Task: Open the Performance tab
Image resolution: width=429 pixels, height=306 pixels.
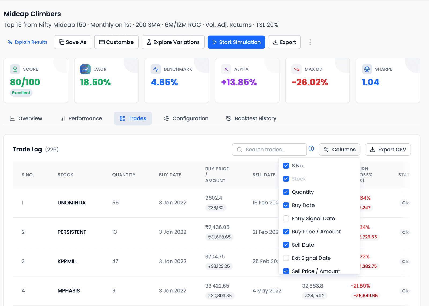Action: 81,118
